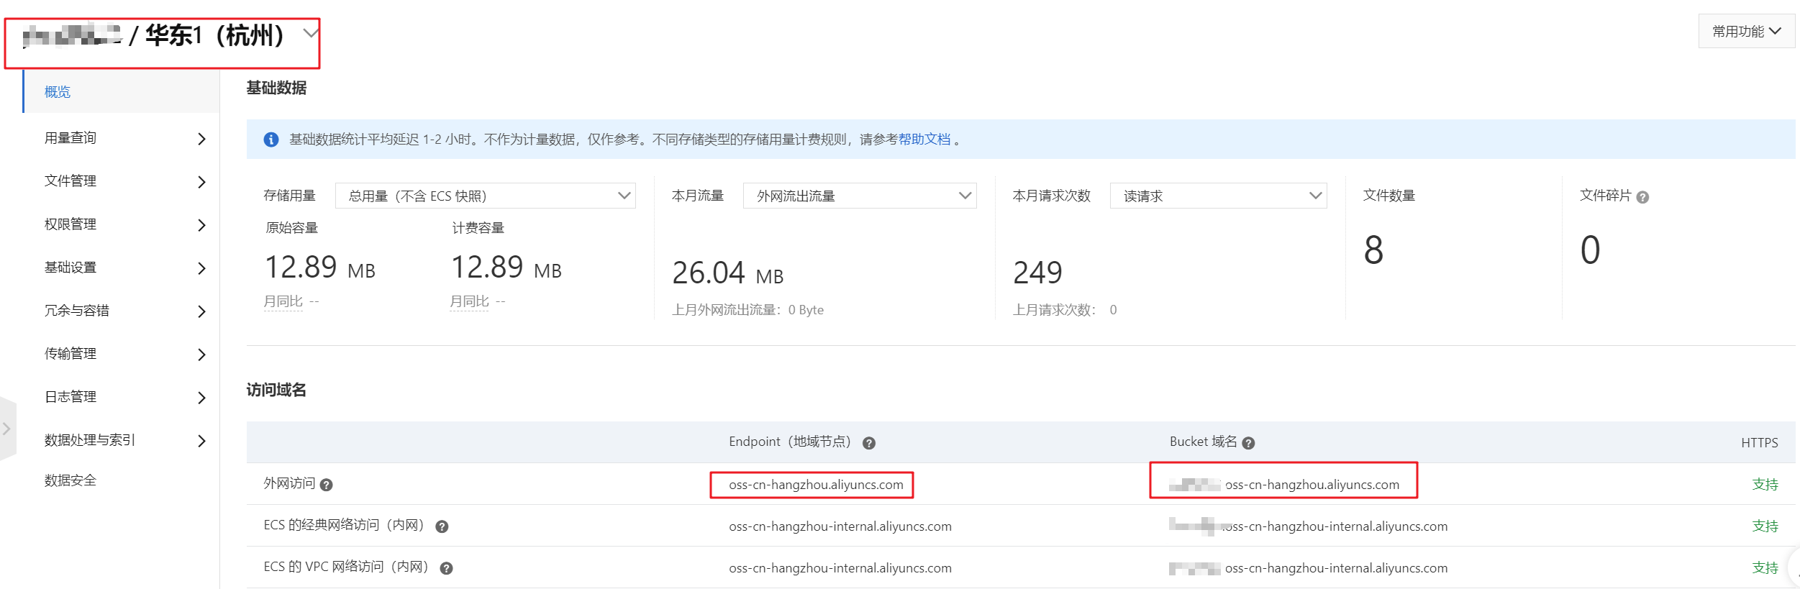The height and width of the screenshot is (589, 1800).
Task: Click help icon for ECS 的 VPC 网络访问
Action: pos(446,568)
